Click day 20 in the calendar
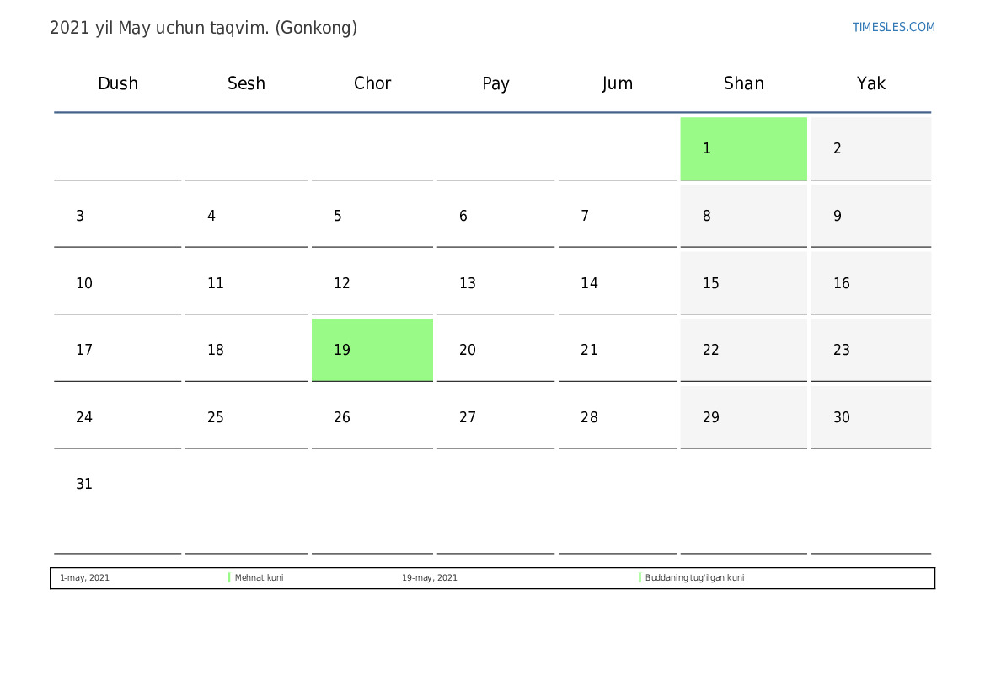985x697 pixels. [495, 350]
